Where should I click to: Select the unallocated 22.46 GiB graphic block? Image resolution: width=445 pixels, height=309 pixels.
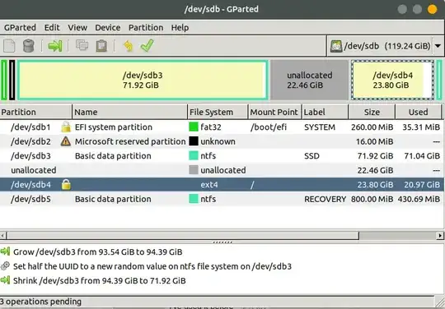[309, 80]
